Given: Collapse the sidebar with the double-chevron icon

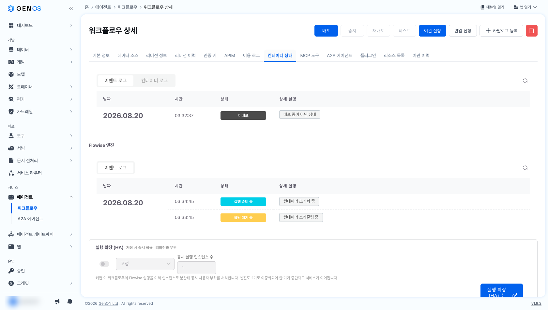Looking at the screenshot, I should 71,8.
